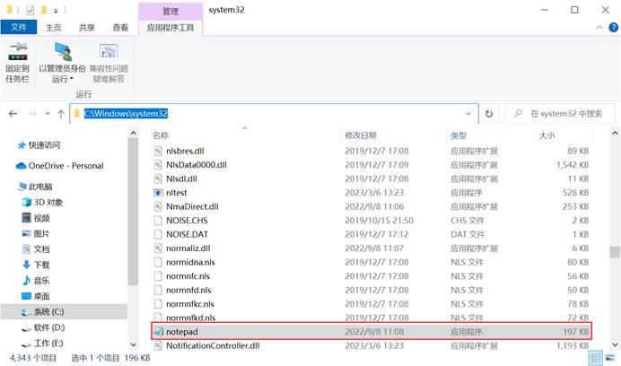Screen dimensions: 621x366
Task: Click the refresh button beside address bar
Action: 489,114
